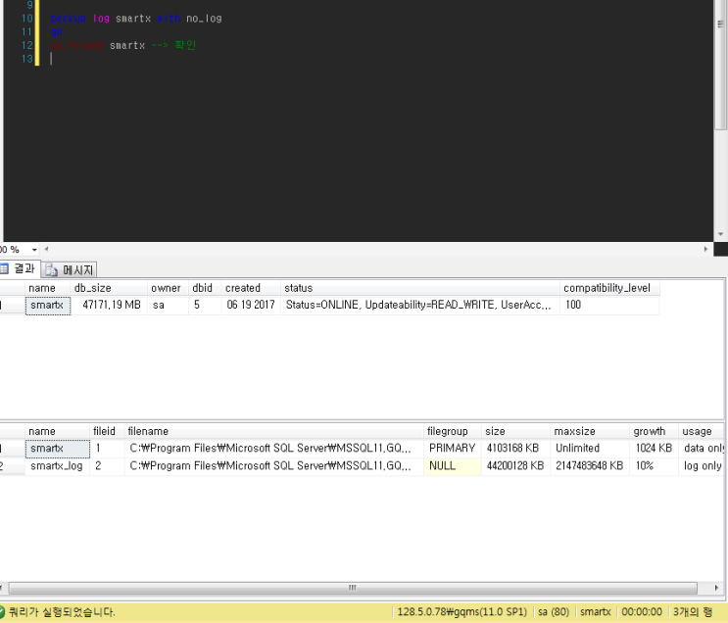Click the go statement on line 11

[56, 32]
